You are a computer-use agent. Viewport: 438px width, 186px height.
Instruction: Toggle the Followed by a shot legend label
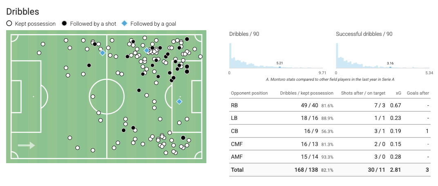point(93,24)
